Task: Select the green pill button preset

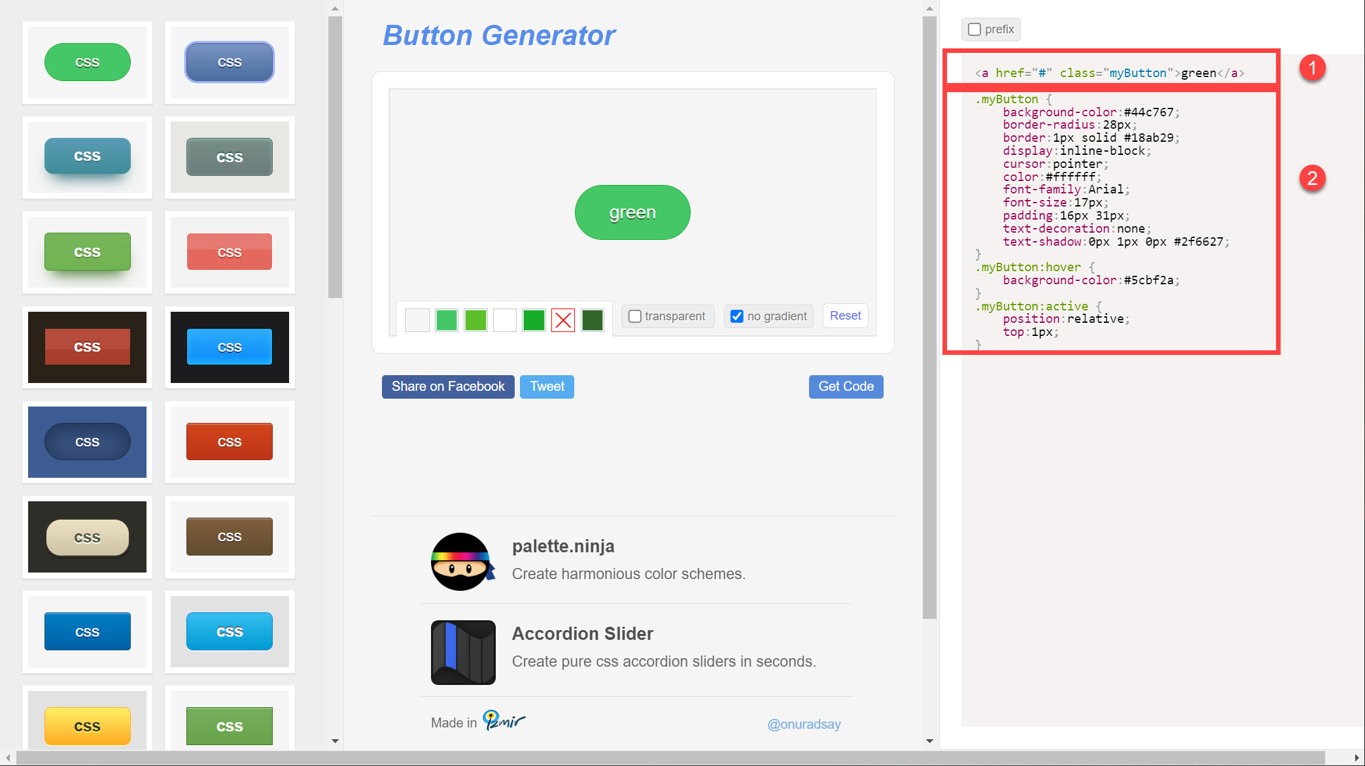Action: point(87,62)
